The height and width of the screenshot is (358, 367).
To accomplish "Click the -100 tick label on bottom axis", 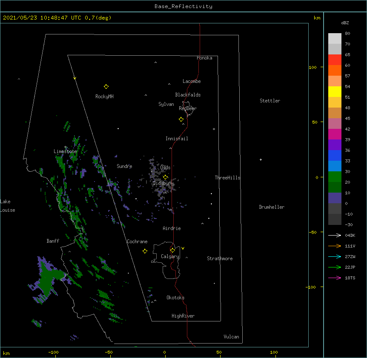I will click(53, 352).
